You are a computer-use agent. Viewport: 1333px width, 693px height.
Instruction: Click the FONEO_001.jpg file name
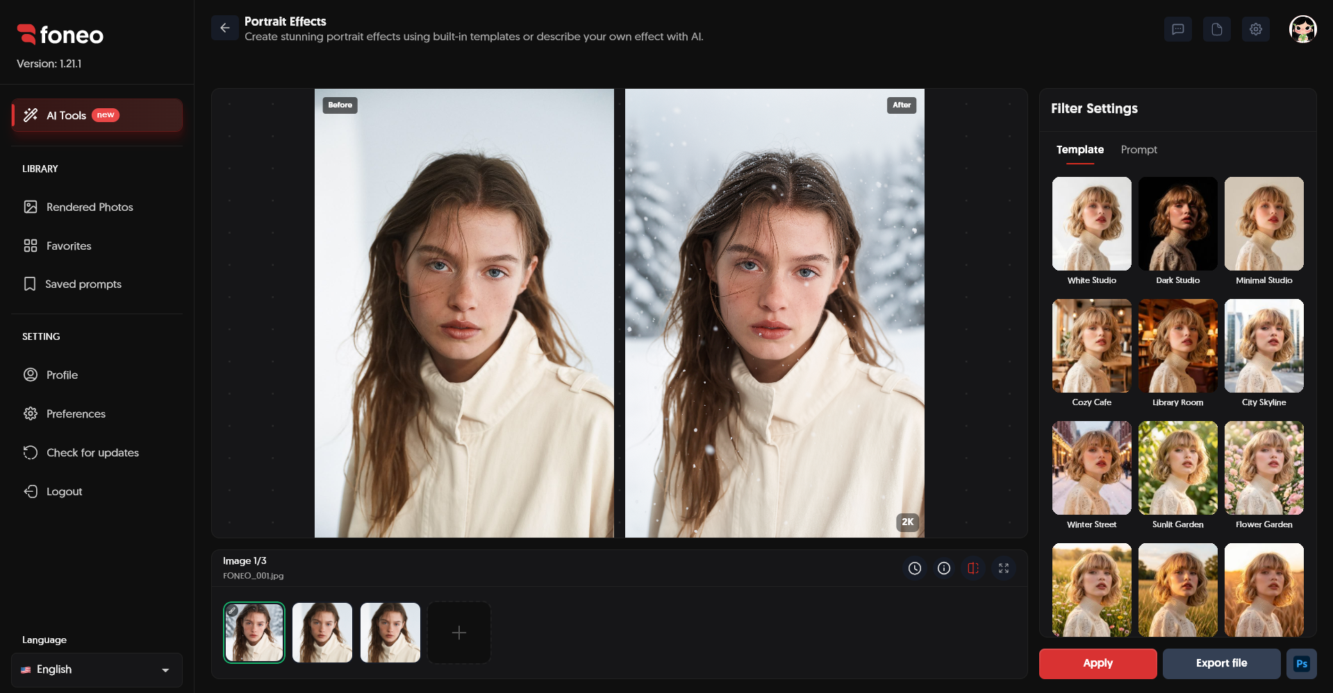pos(253,576)
